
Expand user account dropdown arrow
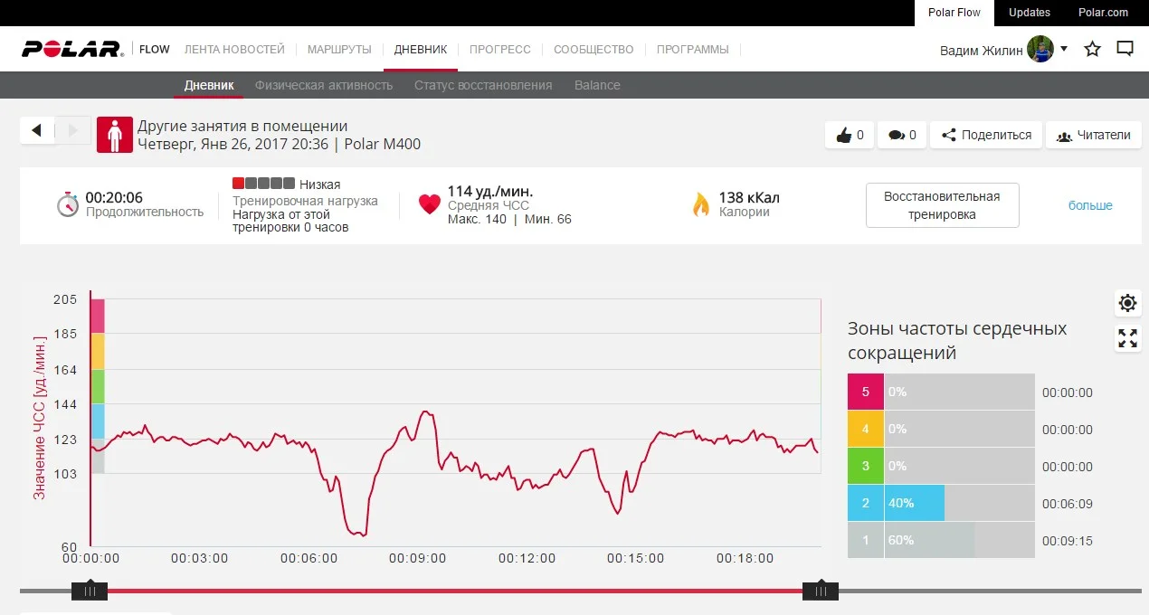pyautogui.click(x=1064, y=49)
